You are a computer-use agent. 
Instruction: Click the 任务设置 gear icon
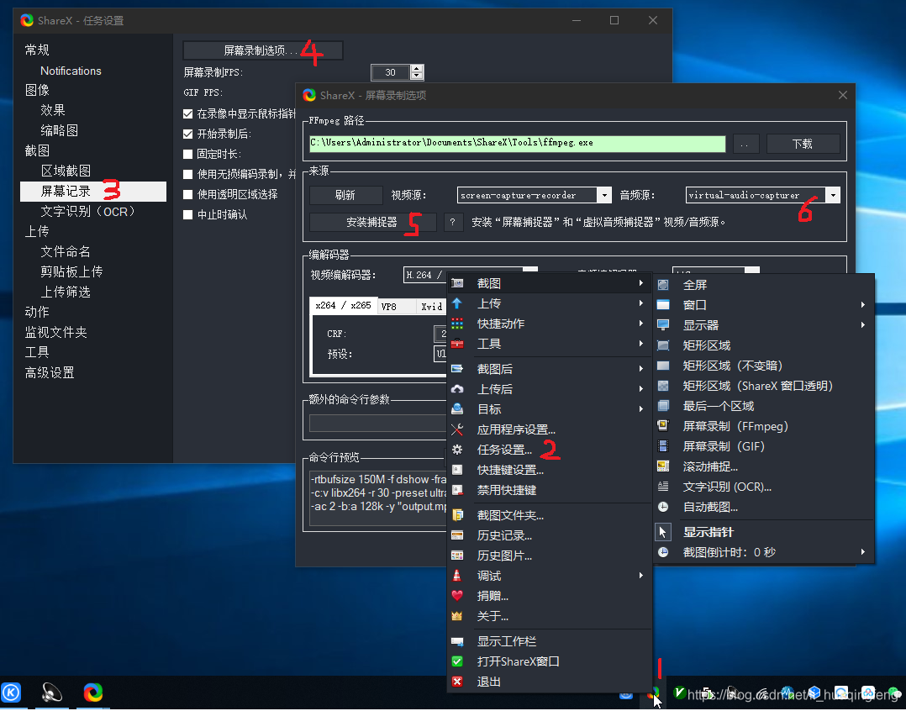pos(457,450)
